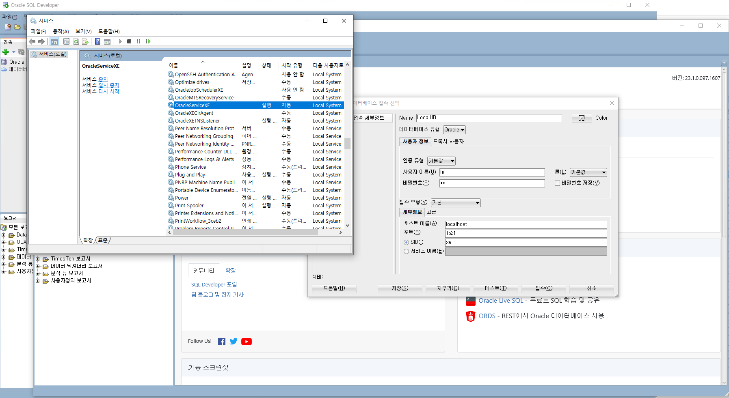Click the Connect button in connection dialog

point(544,288)
